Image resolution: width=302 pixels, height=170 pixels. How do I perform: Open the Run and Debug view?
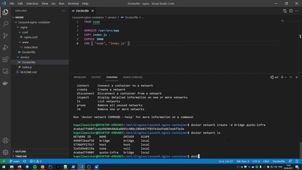coord(5,47)
